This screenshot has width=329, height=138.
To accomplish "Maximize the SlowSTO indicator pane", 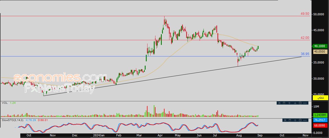I will point(290,120).
